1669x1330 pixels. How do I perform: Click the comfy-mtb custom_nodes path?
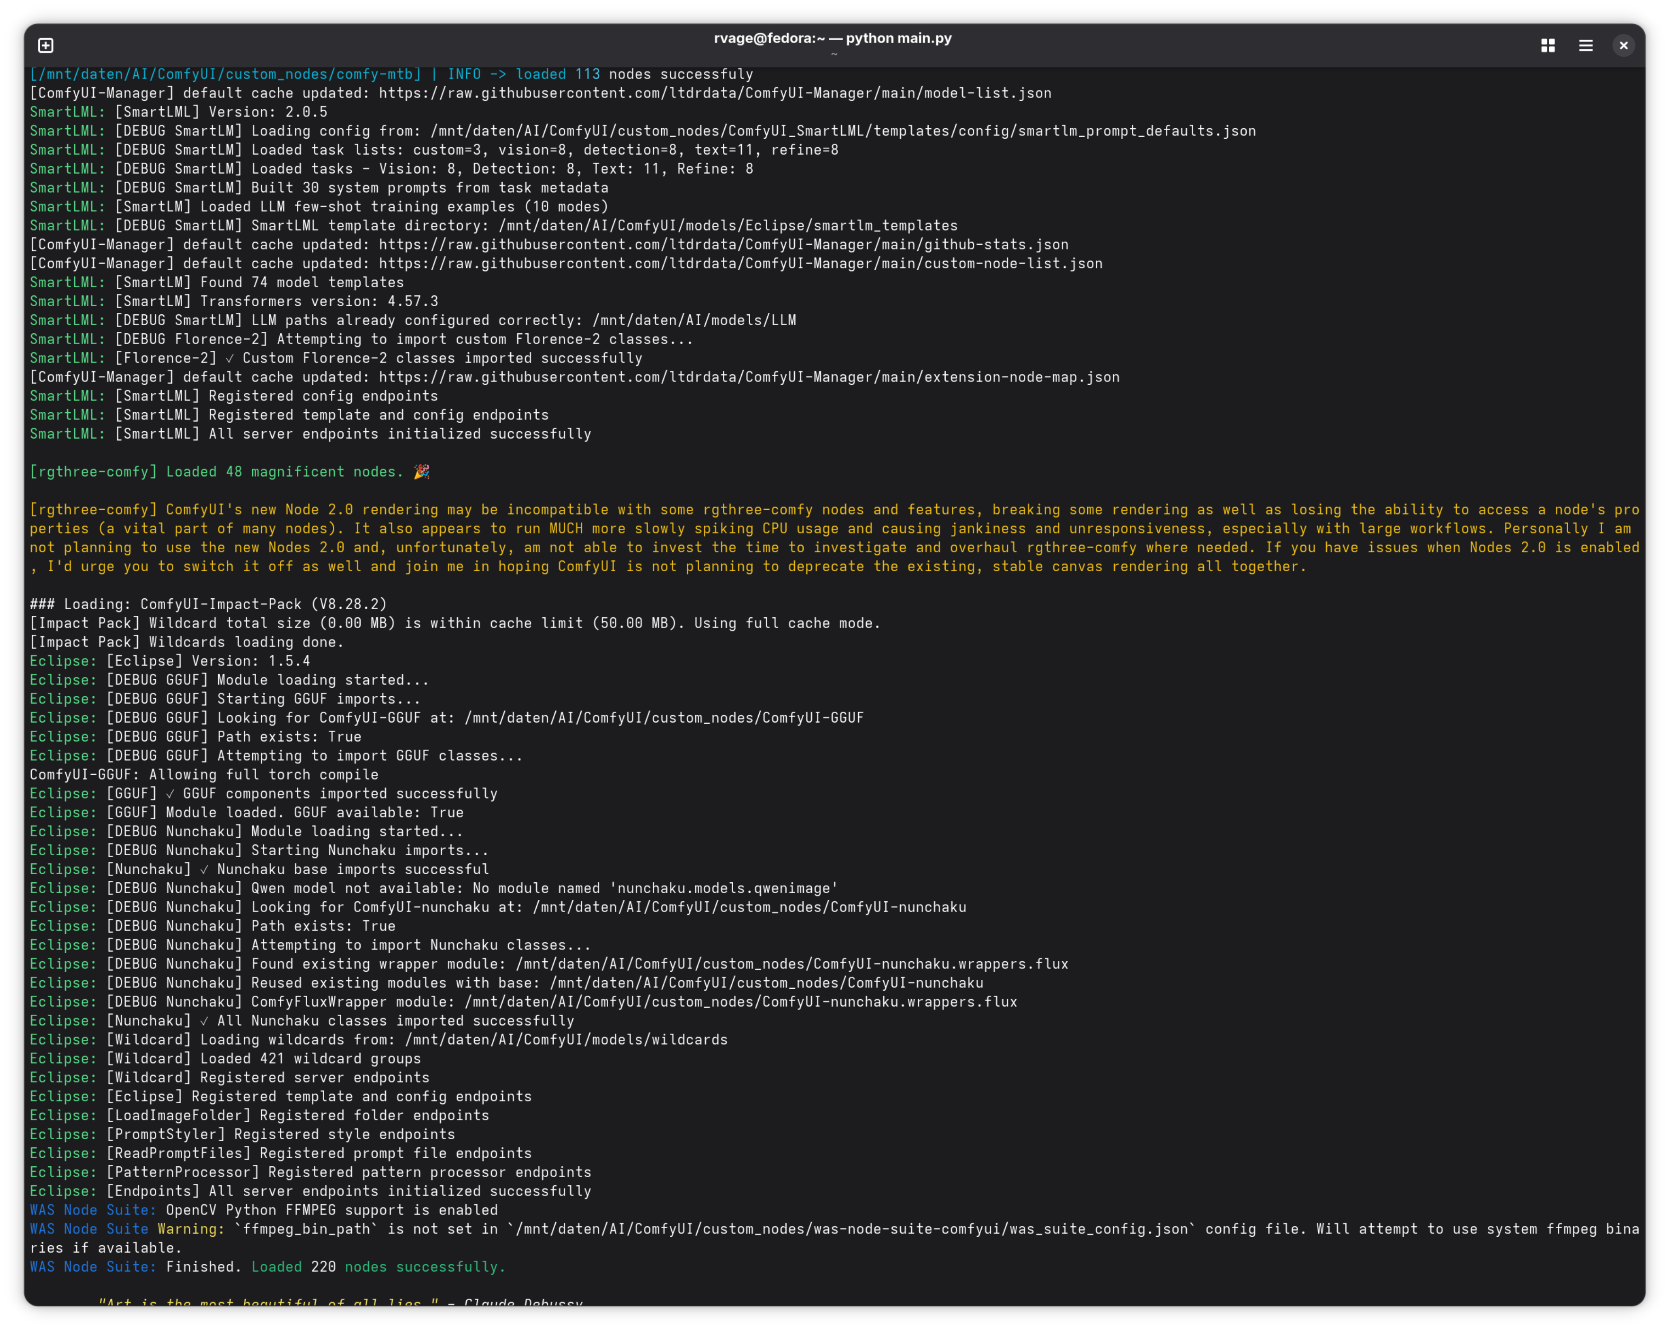(x=225, y=74)
